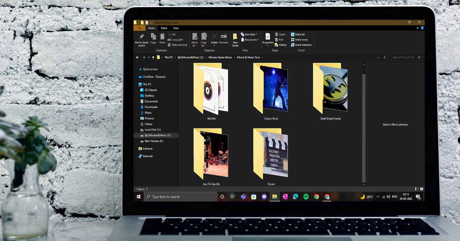Expand address bar history dropdown

point(378,58)
